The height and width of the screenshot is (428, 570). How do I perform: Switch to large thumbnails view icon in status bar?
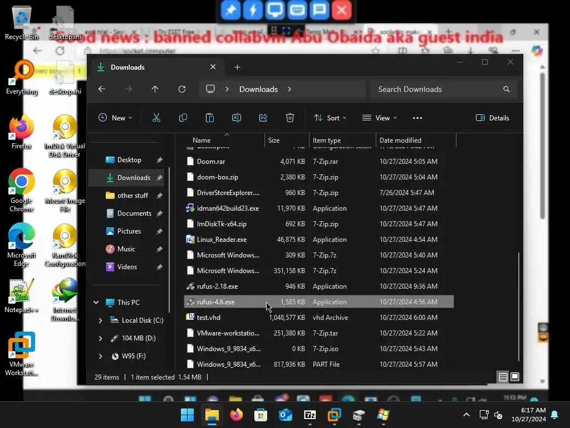(515, 377)
